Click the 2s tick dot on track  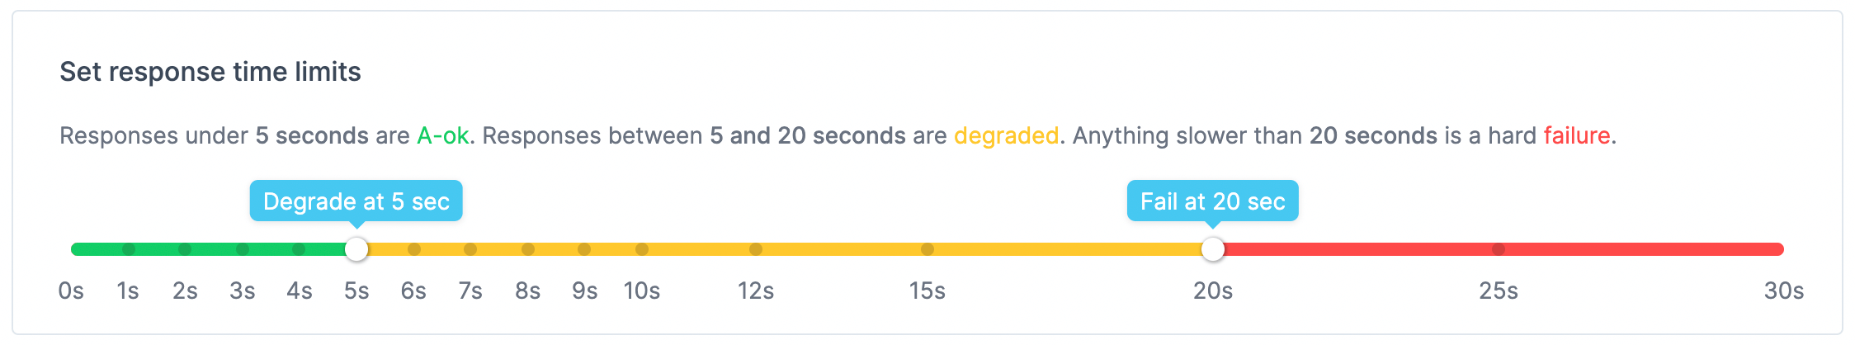pyautogui.click(x=185, y=249)
